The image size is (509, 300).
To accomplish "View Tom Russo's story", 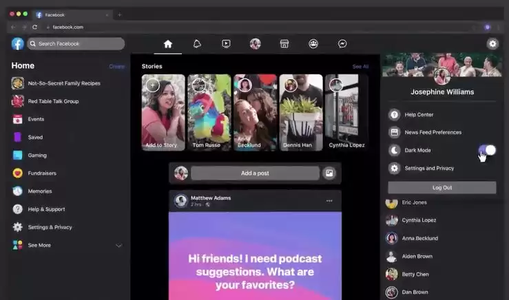I will click(209, 113).
